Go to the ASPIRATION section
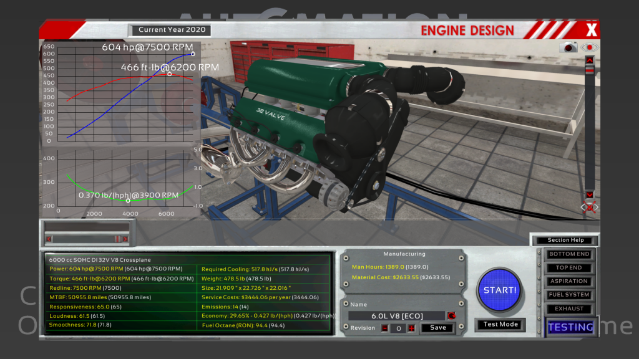This screenshot has width=639, height=359. tap(568, 282)
